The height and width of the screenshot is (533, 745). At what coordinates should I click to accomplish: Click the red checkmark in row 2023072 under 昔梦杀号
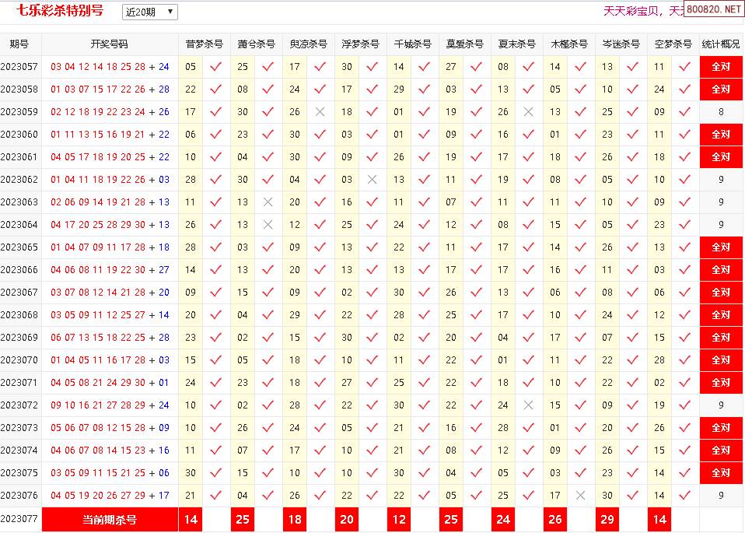[x=215, y=405]
